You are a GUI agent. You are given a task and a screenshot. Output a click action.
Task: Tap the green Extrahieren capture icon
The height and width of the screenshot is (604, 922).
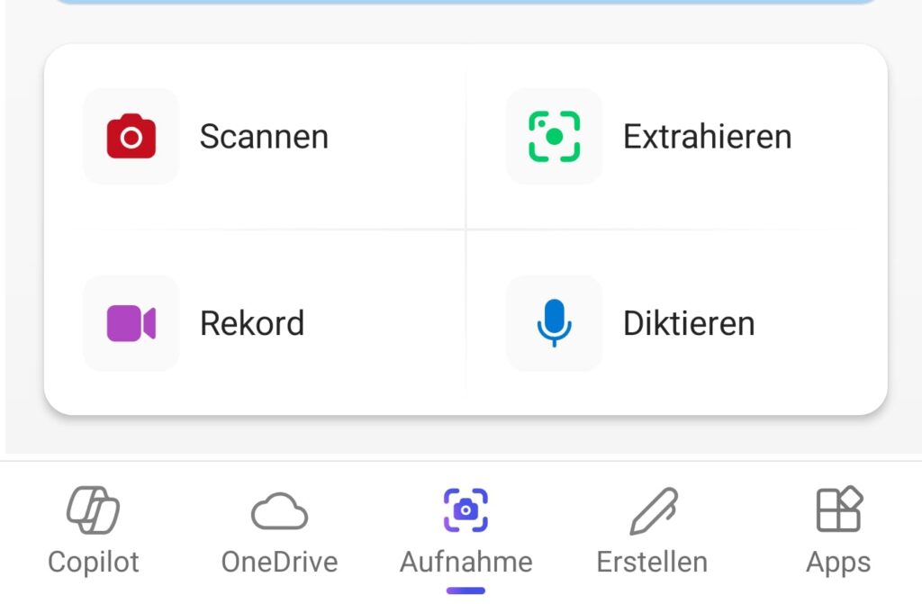[x=554, y=137]
